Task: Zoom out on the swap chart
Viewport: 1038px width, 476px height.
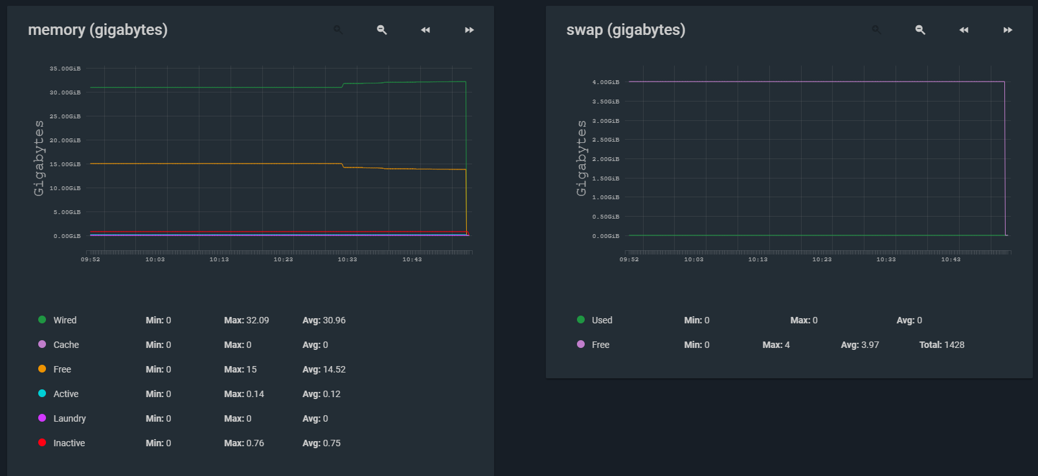Action: click(920, 30)
